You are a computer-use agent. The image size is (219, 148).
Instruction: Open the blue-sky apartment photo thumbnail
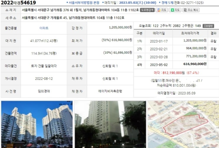coord(37,124)
